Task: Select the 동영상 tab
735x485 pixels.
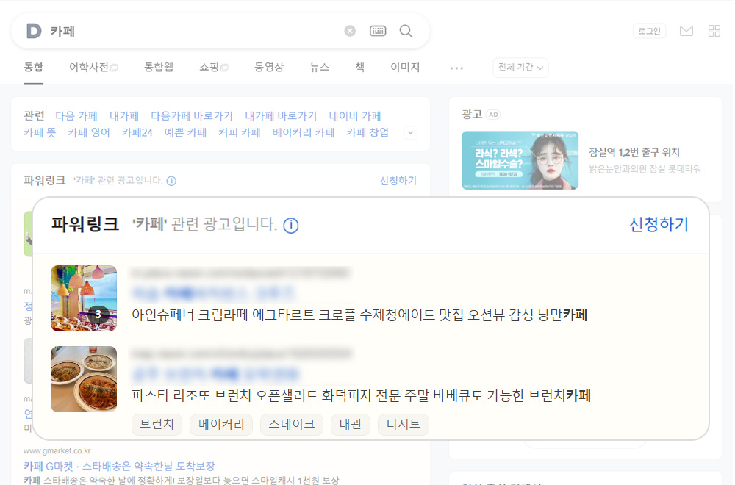Action: tap(269, 68)
